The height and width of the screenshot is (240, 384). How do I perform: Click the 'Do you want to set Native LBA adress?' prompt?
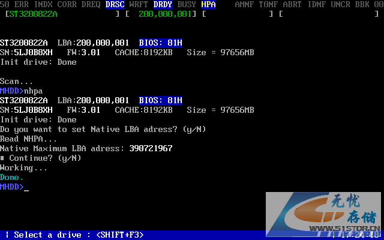point(103,129)
